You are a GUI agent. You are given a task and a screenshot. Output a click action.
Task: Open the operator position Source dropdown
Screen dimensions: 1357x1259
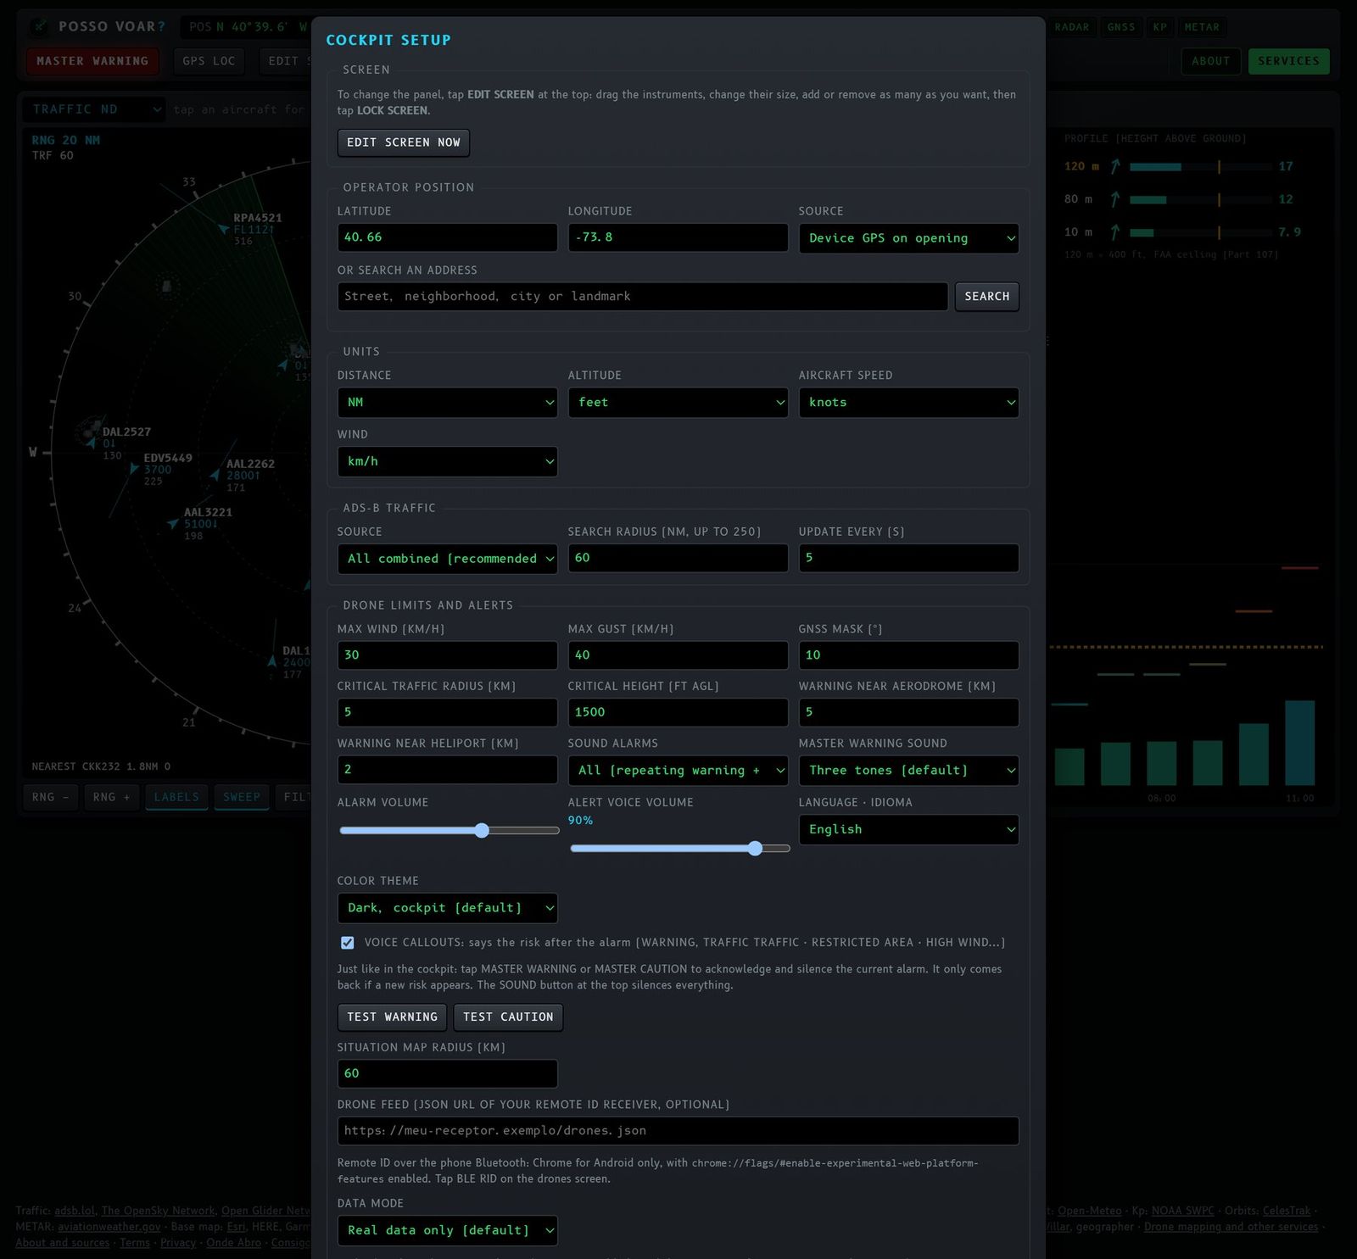(x=908, y=238)
